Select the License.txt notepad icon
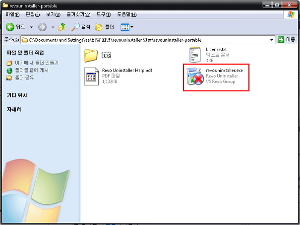Viewport: 300px width, 225px height. (x=195, y=55)
